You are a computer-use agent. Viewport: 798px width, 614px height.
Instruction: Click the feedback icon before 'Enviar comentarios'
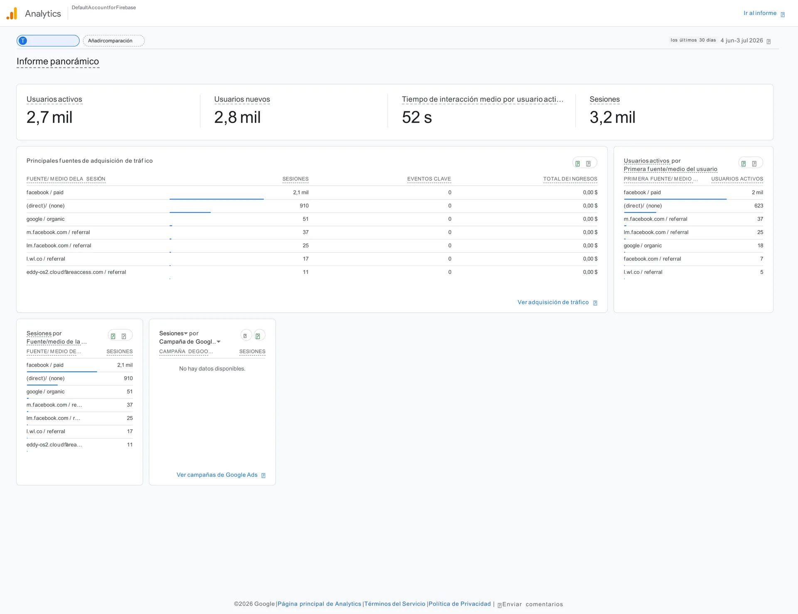click(x=500, y=605)
